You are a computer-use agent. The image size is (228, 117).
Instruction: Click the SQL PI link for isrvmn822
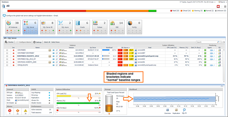click(212, 59)
